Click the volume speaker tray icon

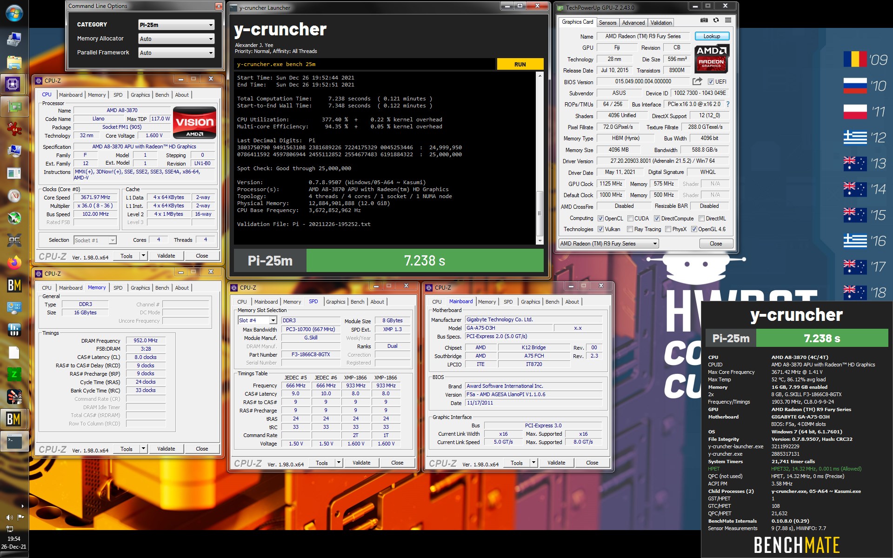(10, 518)
